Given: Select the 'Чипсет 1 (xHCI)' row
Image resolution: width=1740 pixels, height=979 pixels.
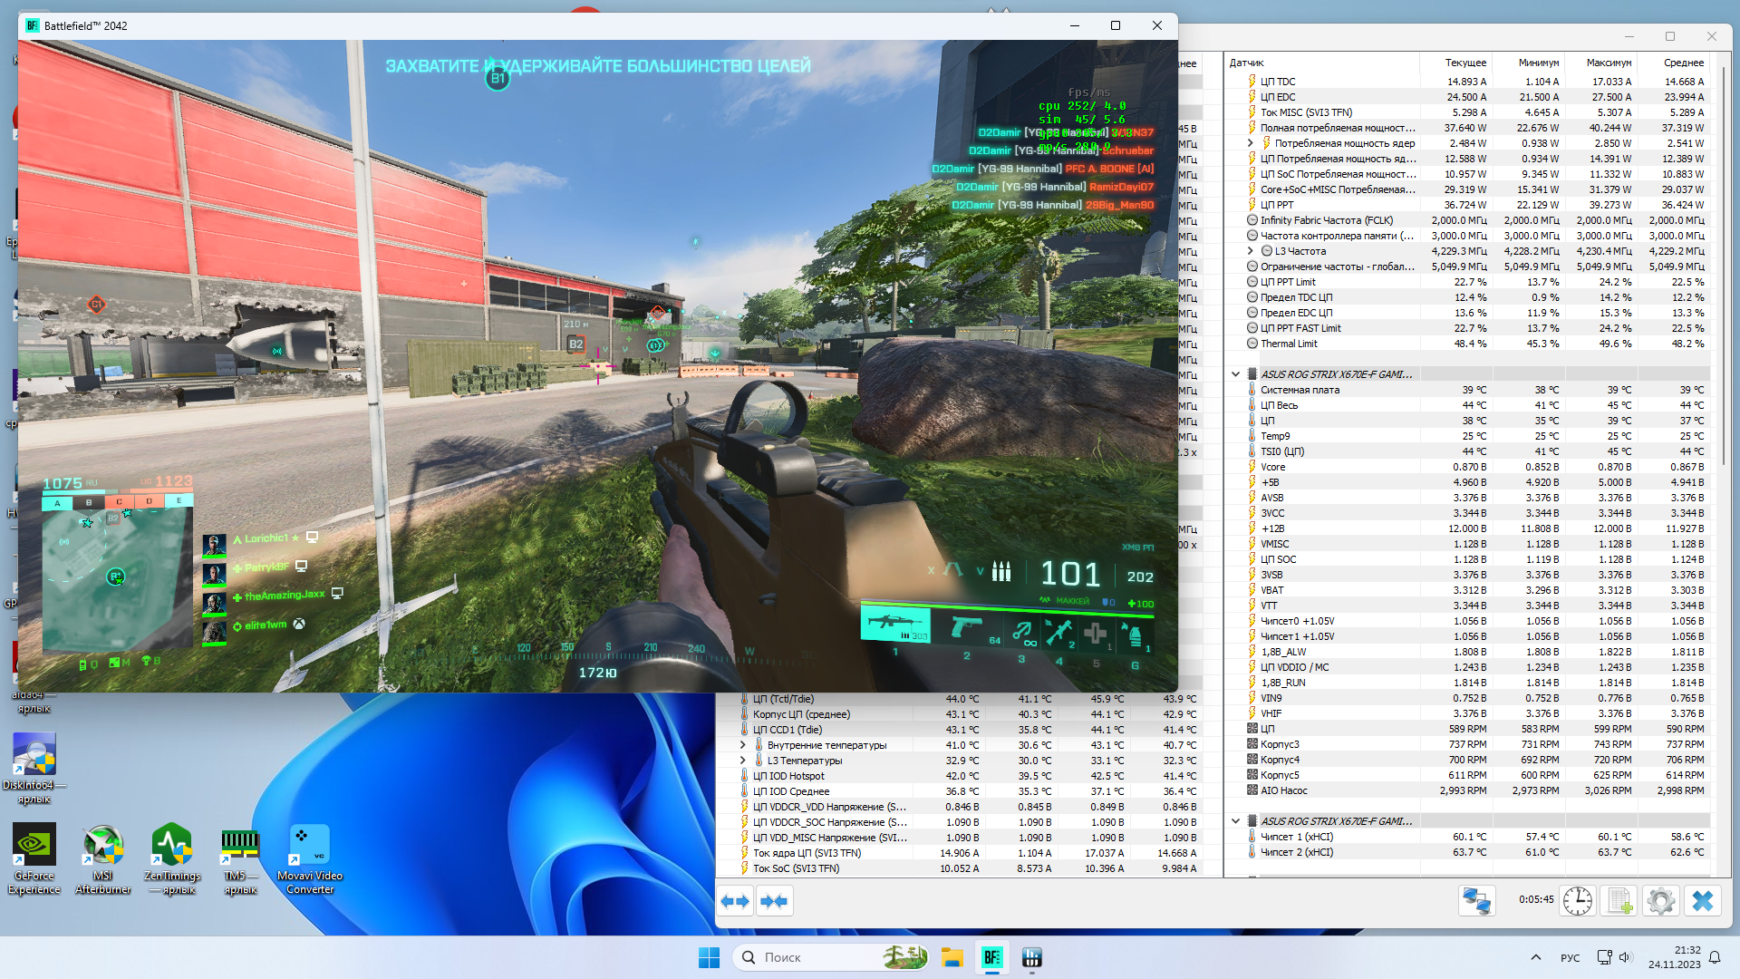Looking at the screenshot, I should pyautogui.click(x=1468, y=837).
